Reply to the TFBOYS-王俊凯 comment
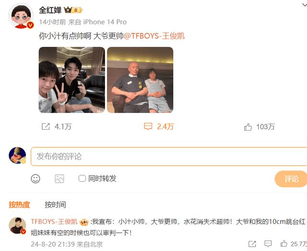This screenshot has height=251, width=307. 268,244
